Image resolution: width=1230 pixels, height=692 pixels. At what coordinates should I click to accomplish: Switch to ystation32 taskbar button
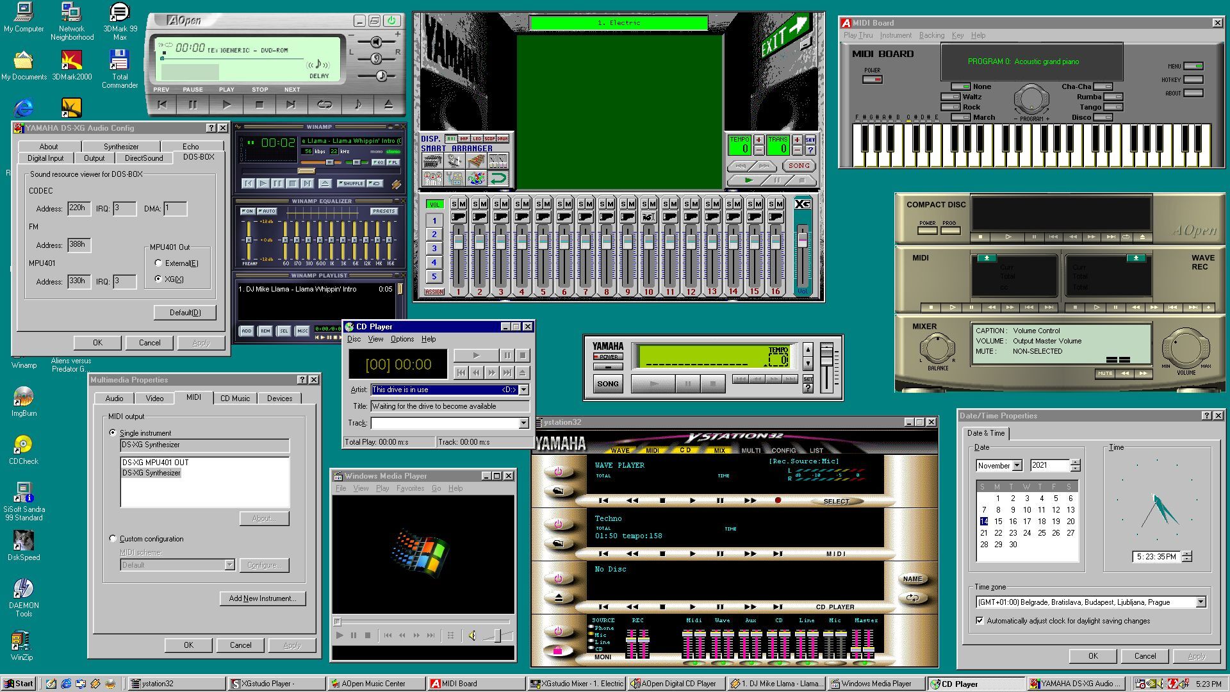coord(177,684)
